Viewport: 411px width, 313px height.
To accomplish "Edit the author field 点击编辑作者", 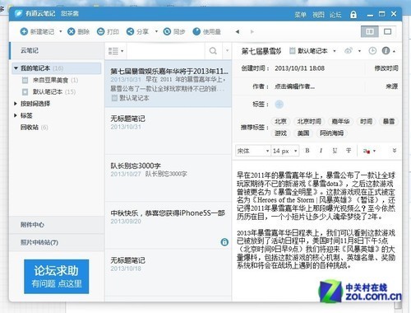I will (x=295, y=86).
